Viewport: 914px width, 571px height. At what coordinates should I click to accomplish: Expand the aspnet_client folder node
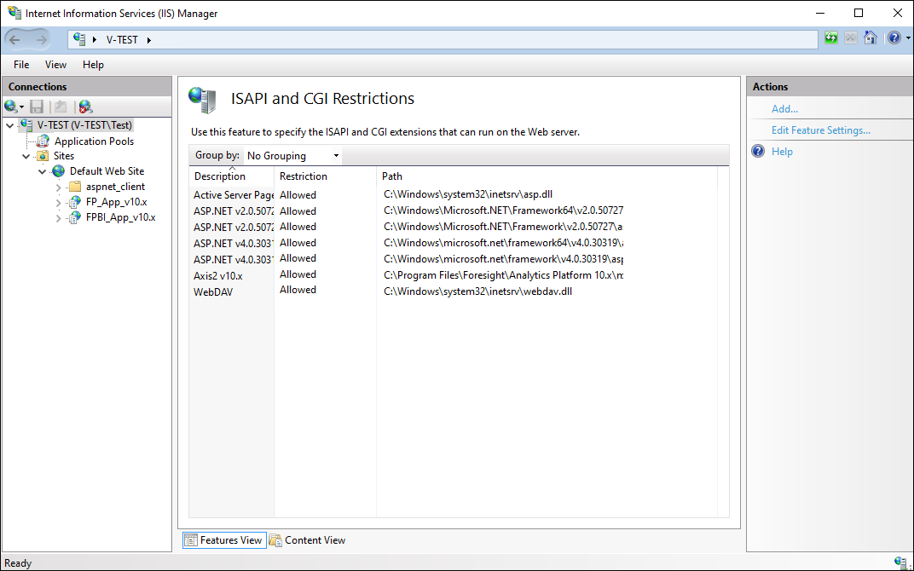pos(59,187)
